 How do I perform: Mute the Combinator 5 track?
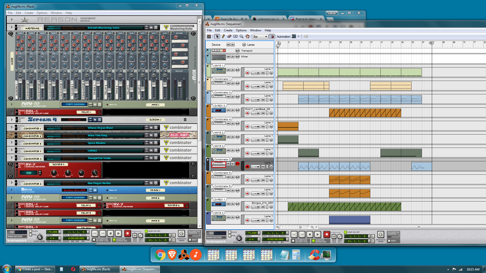pyautogui.click(x=228, y=177)
